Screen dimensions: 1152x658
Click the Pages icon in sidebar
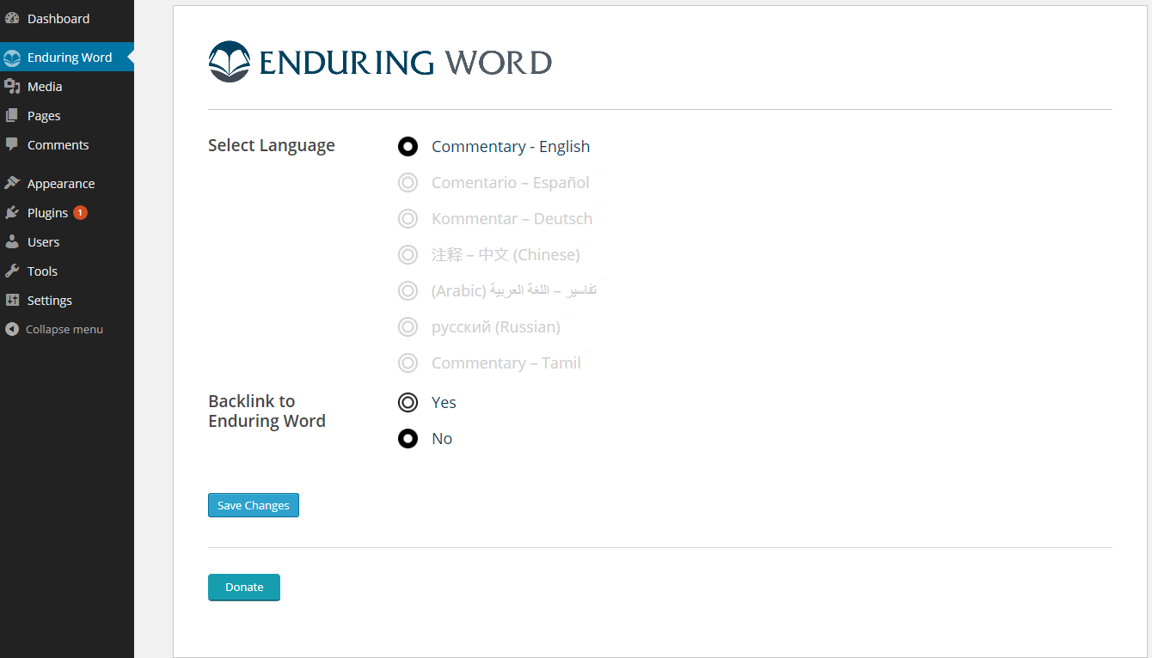point(12,116)
